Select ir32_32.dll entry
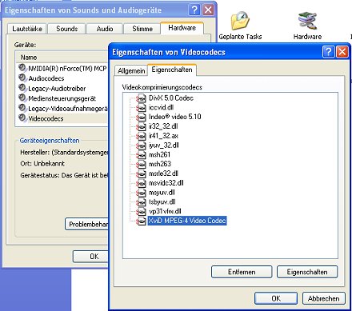 click(x=163, y=126)
